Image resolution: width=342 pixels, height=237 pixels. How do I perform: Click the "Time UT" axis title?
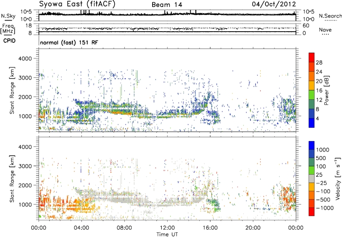click(x=167, y=234)
